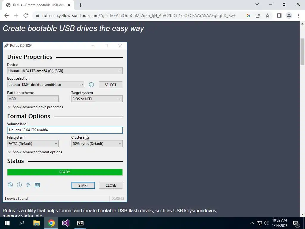Click the page vertical scrollbar thumb

click(303, 52)
